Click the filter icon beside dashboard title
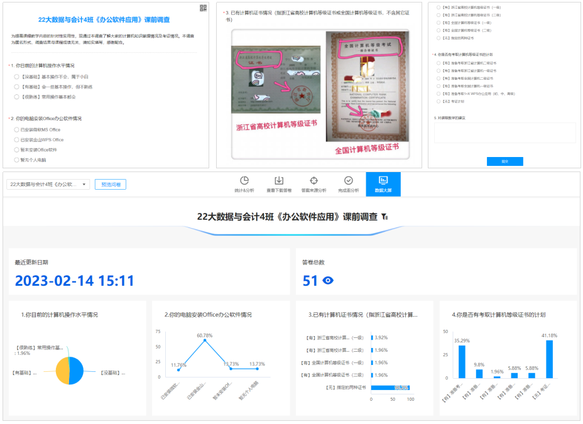Screen dimensions: 583x424 (x=384, y=217)
